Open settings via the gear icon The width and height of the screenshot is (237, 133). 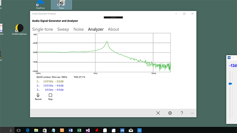click(x=170, y=113)
